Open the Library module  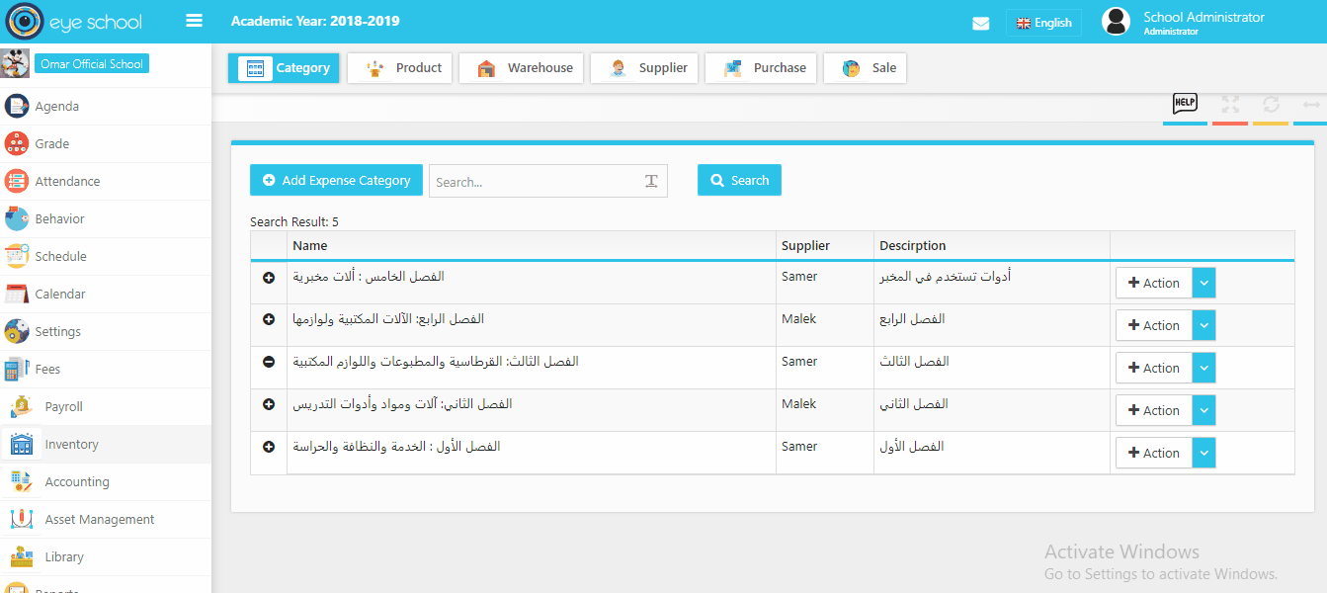click(x=106, y=557)
